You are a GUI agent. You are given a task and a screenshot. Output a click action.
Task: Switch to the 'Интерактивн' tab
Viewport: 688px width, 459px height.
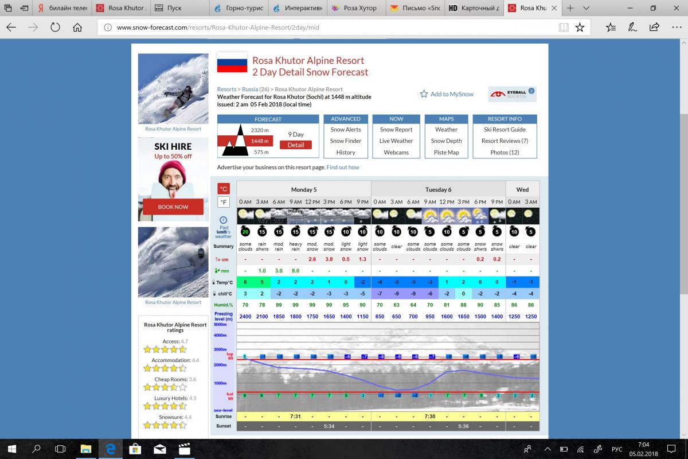[x=296, y=9]
